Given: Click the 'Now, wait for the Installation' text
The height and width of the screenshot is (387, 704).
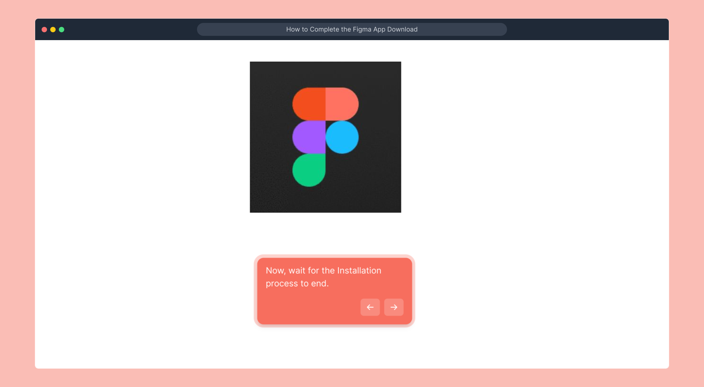Looking at the screenshot, I should 323,271.
